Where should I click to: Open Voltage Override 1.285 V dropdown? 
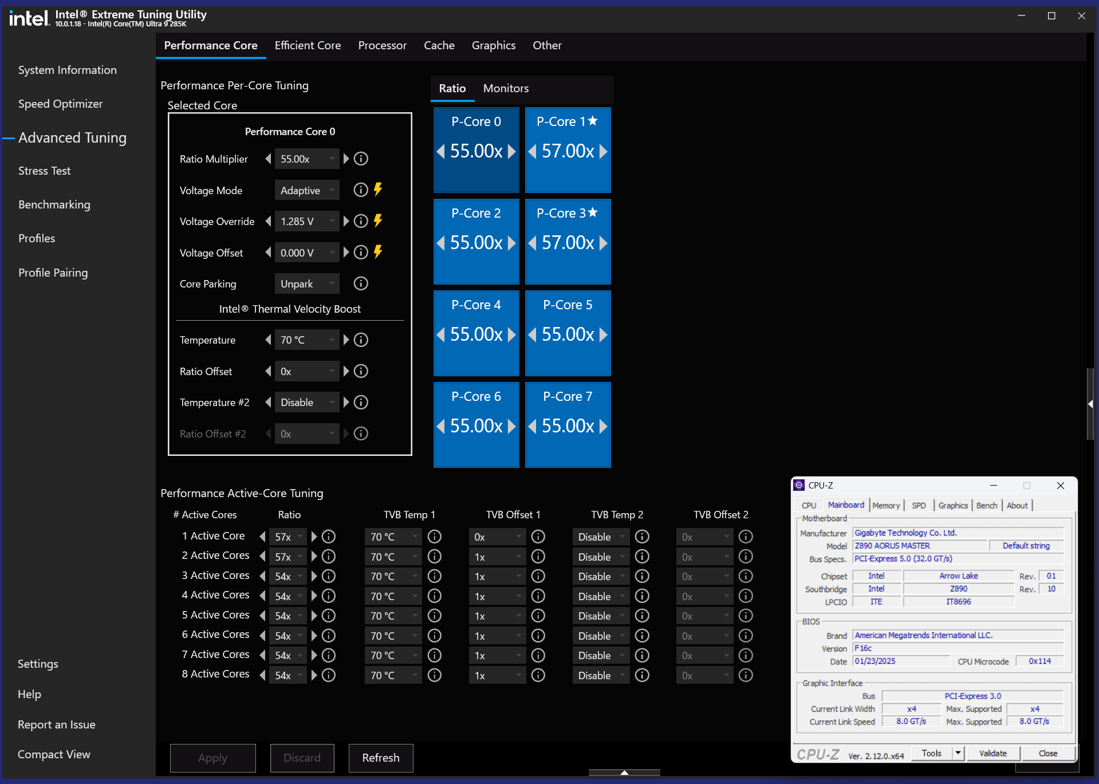pos(307,221)
